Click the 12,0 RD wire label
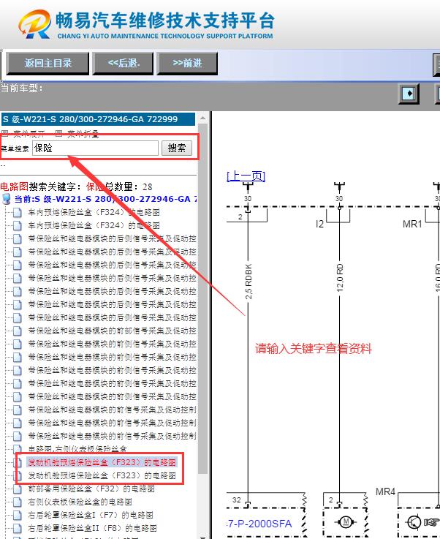This screenshot has width=440, height=539. tap(339, 278)
